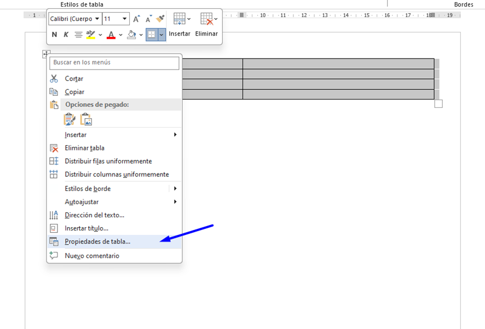Click the Insertar table button in toolbar
This screenshot has height=329, width=485.
(x=180, y=26)
